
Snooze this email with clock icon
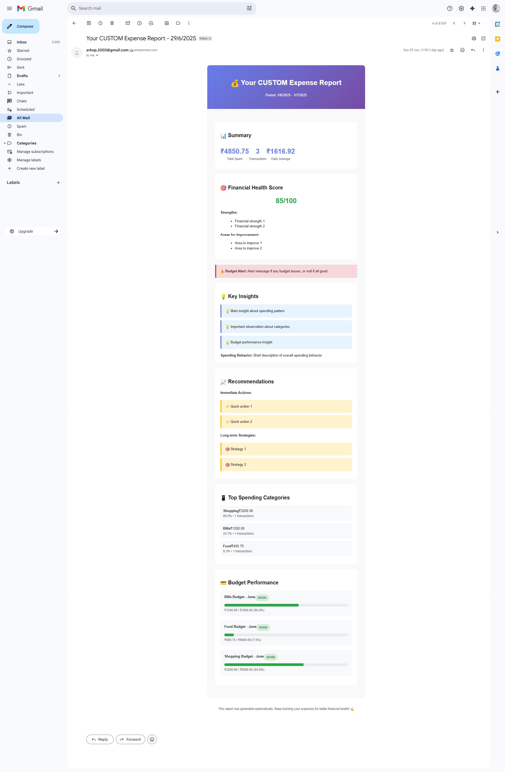click(139, 23)
